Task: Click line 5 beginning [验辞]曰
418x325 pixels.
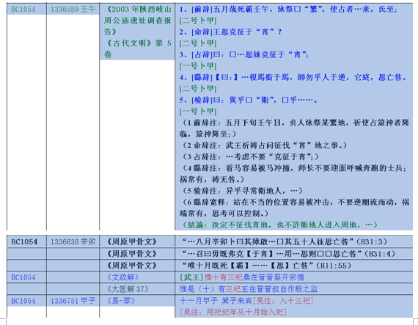Action: [x=248, y=100]
